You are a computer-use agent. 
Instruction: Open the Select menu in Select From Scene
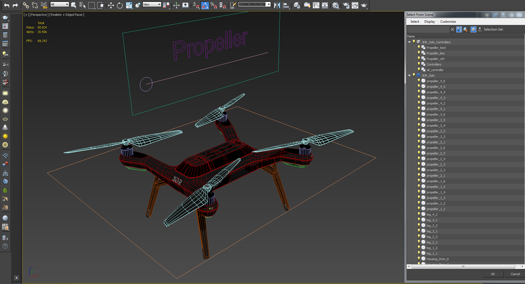[415, 22]
